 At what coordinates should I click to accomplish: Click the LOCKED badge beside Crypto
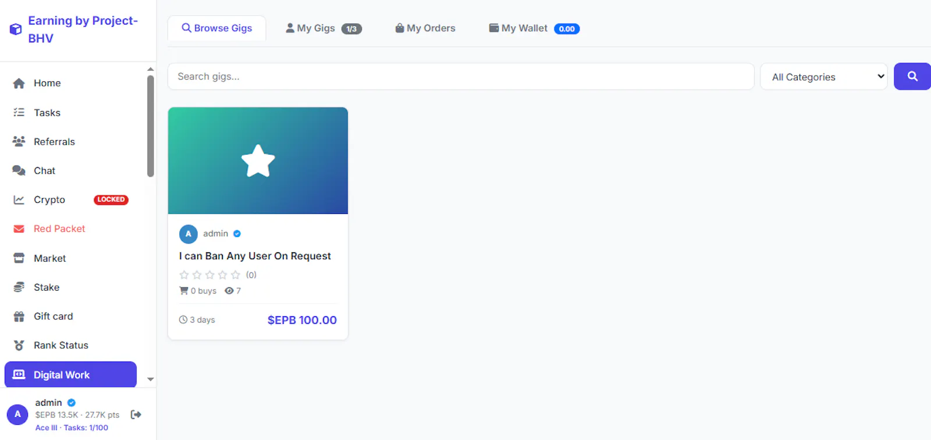click(111, 199)
